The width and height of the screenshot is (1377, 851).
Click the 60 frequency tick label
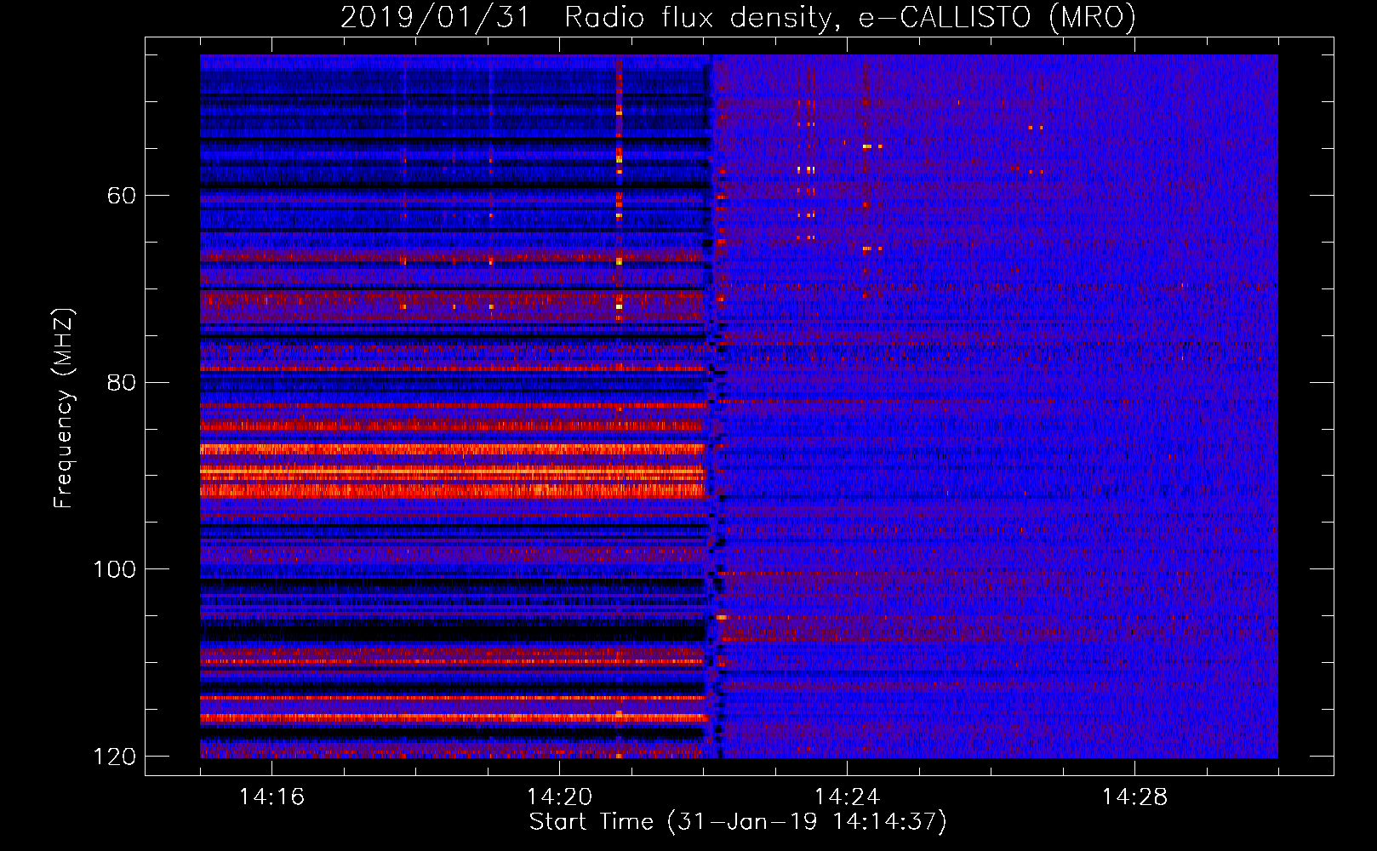tap(122, 196)
